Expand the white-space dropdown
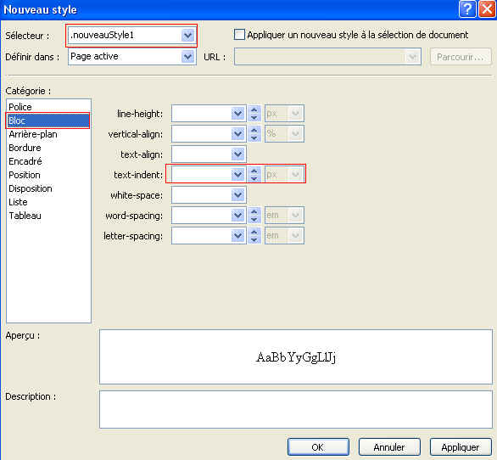The image size is (497, 460). tap(238, 195)
